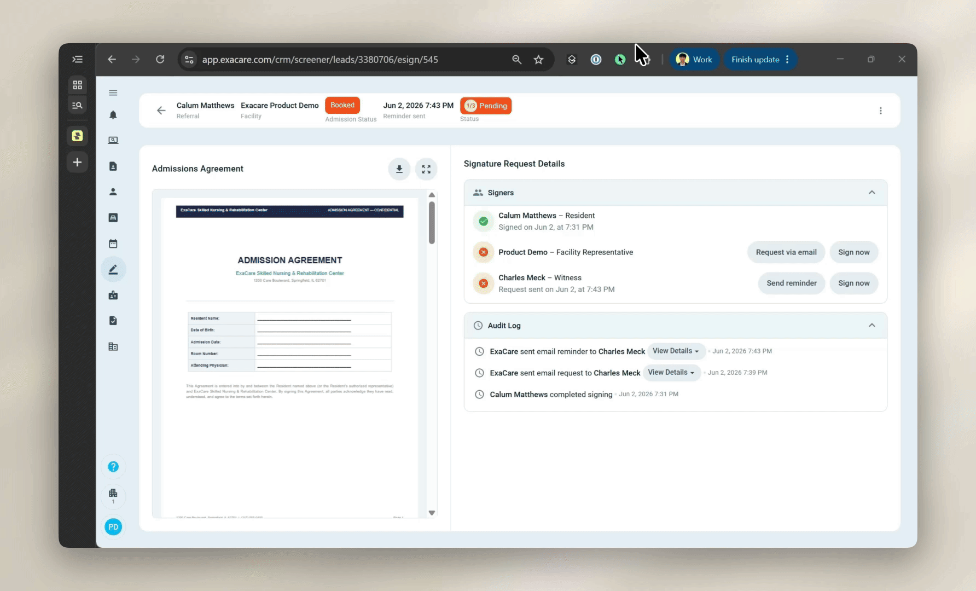The image size is (976, 591).
Task: Open the help question mark
Action: point(113,466)
